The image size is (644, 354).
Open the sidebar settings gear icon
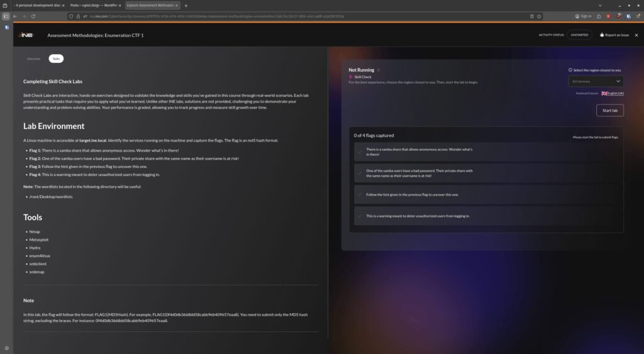pyautogui.click(x=7, y=348)
